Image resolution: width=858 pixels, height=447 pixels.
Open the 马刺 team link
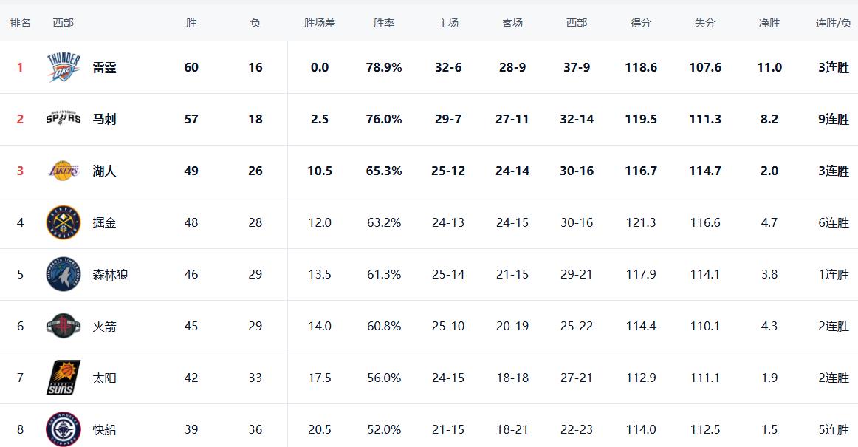pos(104,119)
